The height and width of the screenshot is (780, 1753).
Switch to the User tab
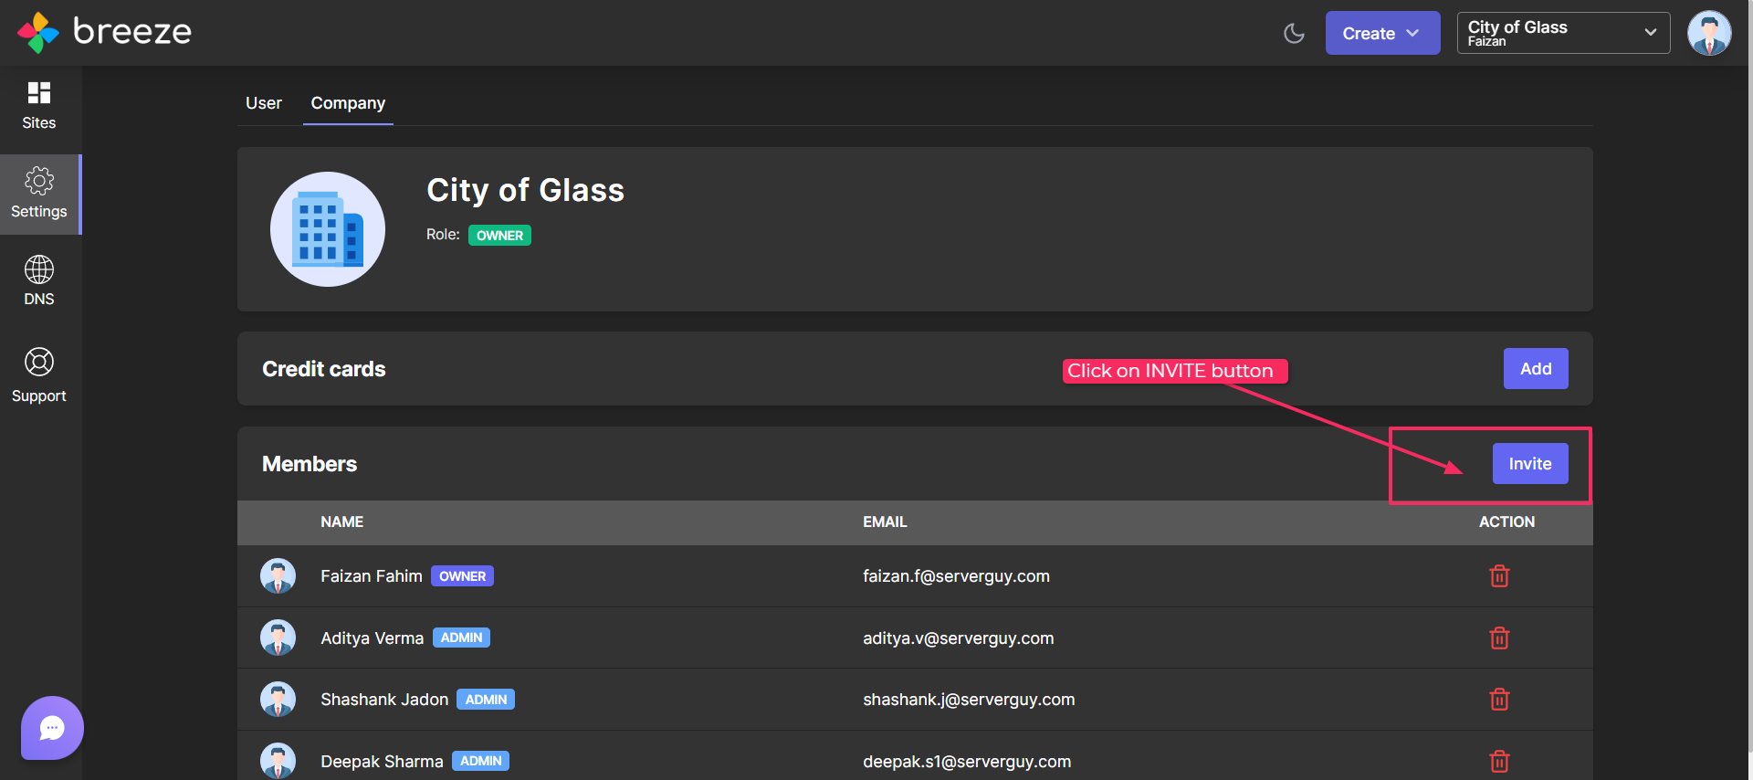coord(264,103)
